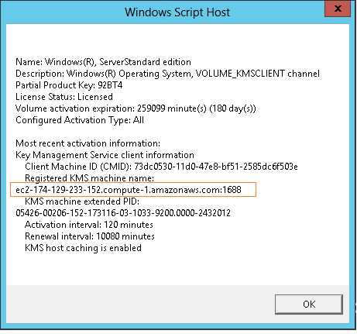The width and height of the screenshot is (357, 334).
Task: Click the OK button
Action: point(309,304)
